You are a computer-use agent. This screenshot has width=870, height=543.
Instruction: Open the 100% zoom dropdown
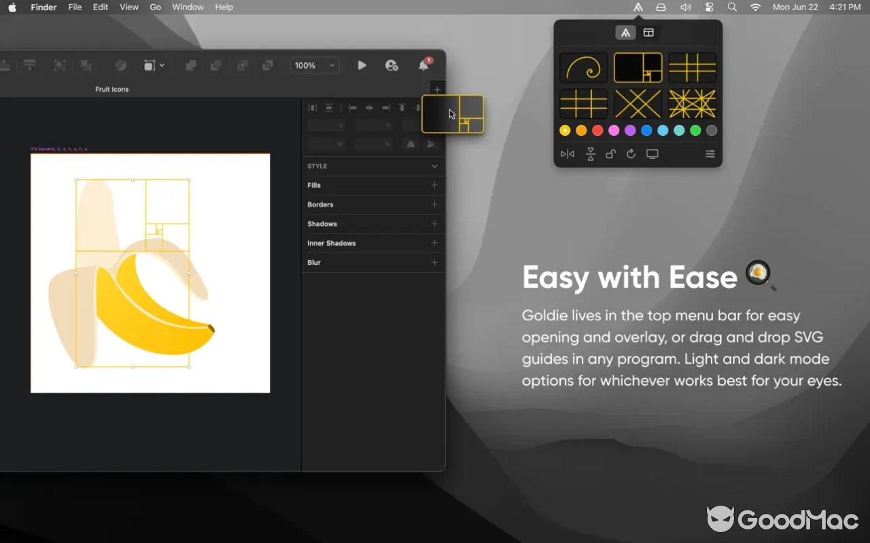[315, 65]
